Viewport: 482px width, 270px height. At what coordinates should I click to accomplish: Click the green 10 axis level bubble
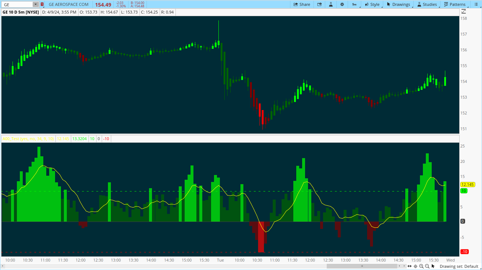(x=464, y=191)
